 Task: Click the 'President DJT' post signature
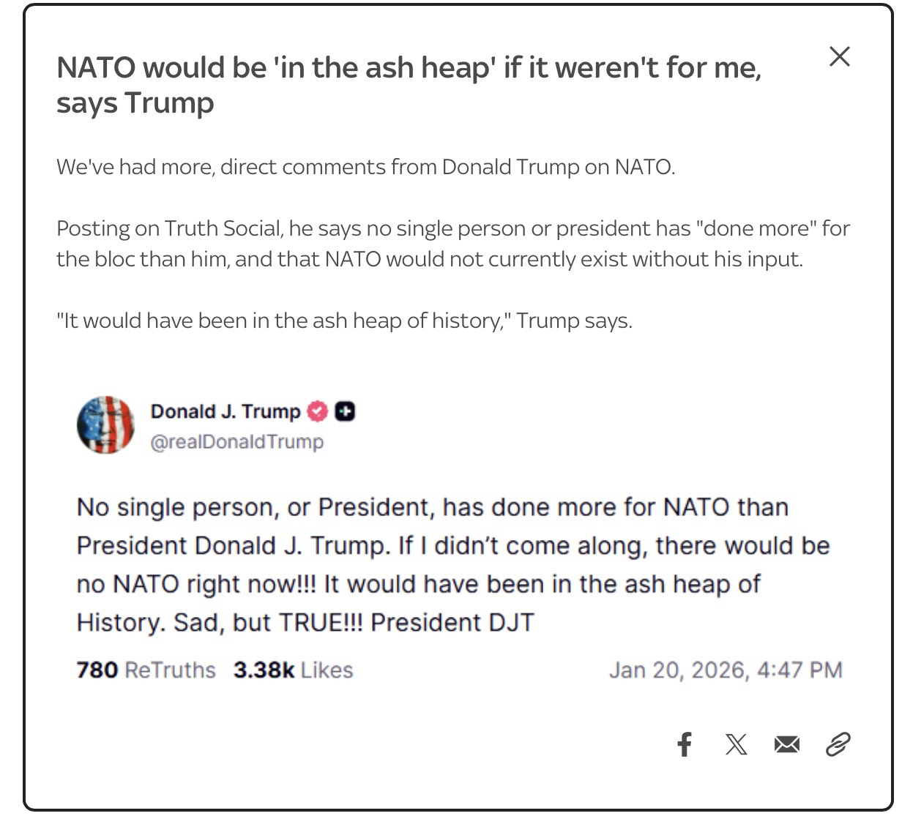(452, 623)
